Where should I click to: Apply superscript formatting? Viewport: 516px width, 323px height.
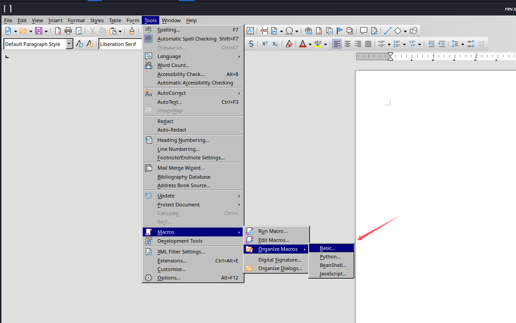(265, 44)
